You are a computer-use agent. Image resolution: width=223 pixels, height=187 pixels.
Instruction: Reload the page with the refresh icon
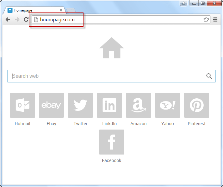point(26,19)
